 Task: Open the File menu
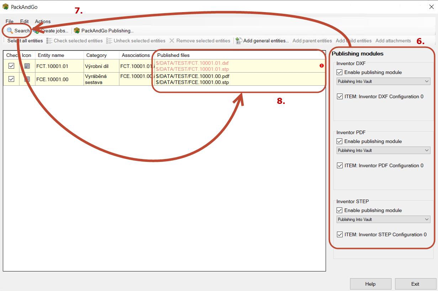(x=9, y=21)
